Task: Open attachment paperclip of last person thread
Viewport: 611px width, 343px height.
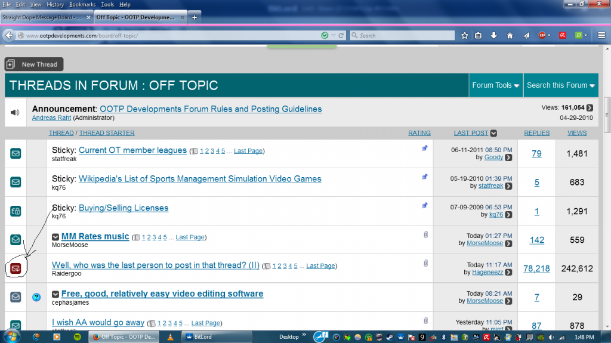Action: (x=425, y=264)
